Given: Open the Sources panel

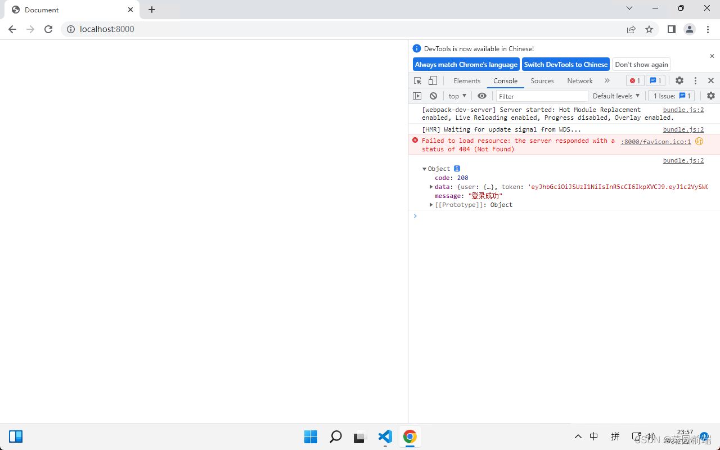Looking at the screenshot, I should 542,81.
